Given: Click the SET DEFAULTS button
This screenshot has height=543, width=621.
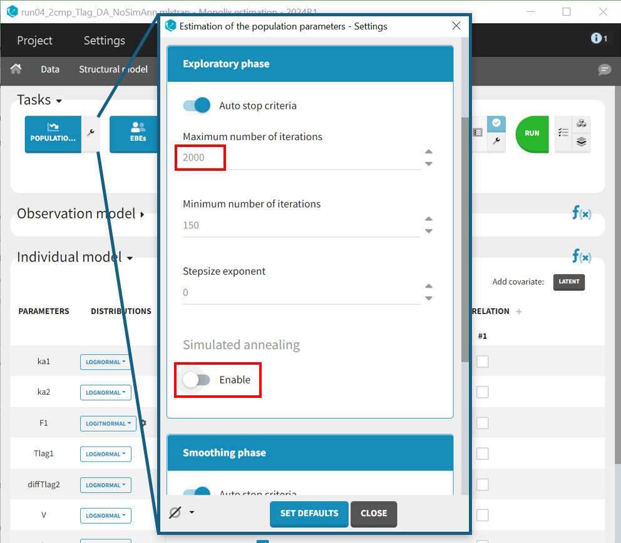Looking at the screenshot, I should pos(309,513).
